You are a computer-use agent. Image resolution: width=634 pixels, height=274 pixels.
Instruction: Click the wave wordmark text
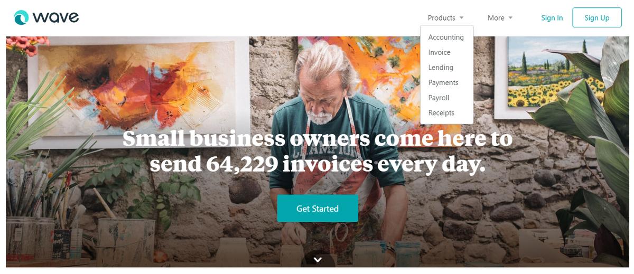(x=55, y=18)
